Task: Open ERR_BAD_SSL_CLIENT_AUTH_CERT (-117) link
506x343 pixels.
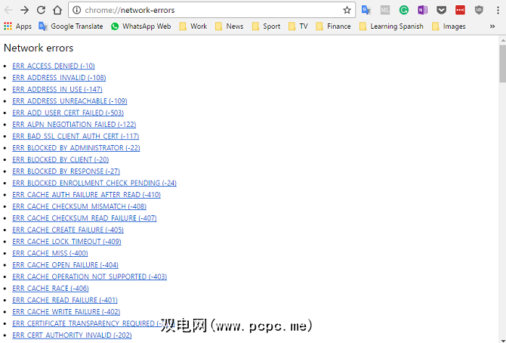Action: coord(76,136)
